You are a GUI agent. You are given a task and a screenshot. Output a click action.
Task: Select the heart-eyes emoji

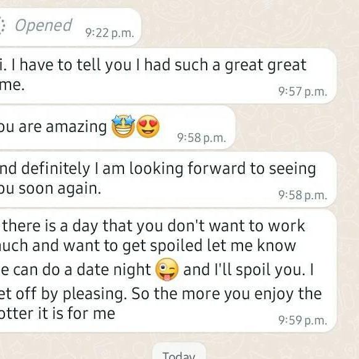click(148, 126)
